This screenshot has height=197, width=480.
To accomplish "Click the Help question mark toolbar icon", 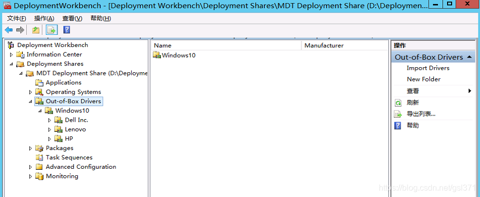I will pos(66,30).
